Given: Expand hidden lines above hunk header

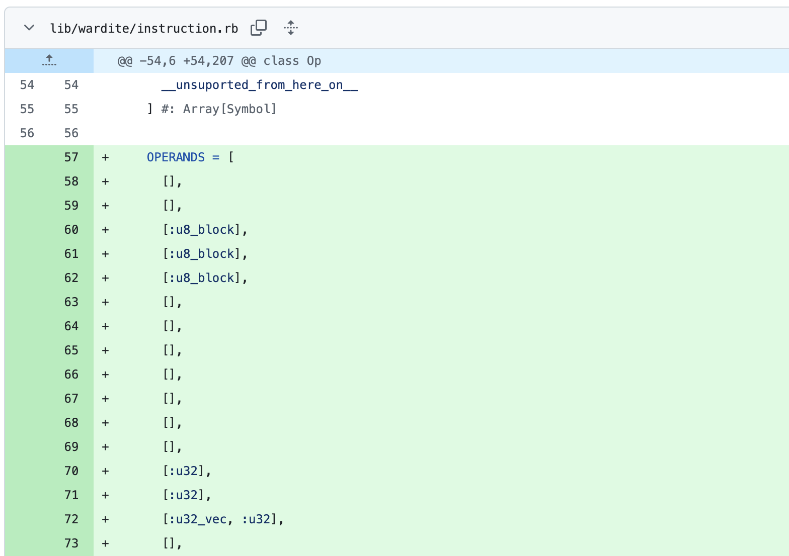Looking at the screenshot, I should point(49,61).
